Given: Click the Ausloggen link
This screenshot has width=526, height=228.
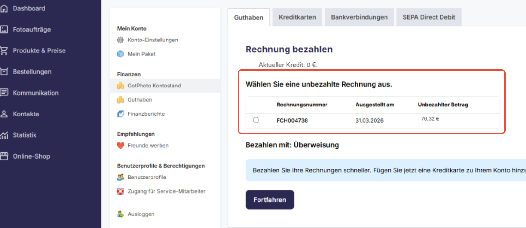Looking at the screenshot, I should [141, 214].
